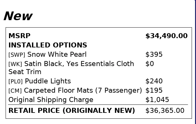Screen dimensions: 196x124
Task: Click Carpeted Floor Mats (7 Passenger) text
Action: (x=83, y=91)
